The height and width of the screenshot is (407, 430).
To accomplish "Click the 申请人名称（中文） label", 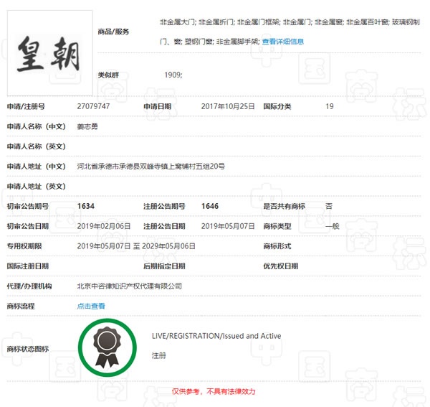I will tap(37, 126).
